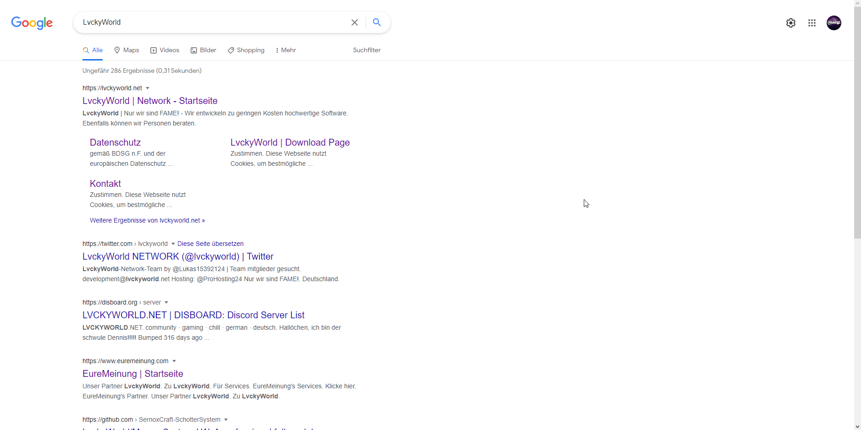The width and height of the screenshot is (861, 430).
Task: Switch to the Videos search tab
Action: 165,50
